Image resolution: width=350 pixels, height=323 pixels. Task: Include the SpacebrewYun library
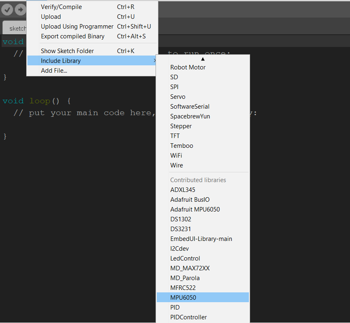(x=203, y=116)
